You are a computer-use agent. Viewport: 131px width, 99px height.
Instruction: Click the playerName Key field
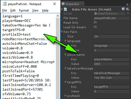(111, 59)
